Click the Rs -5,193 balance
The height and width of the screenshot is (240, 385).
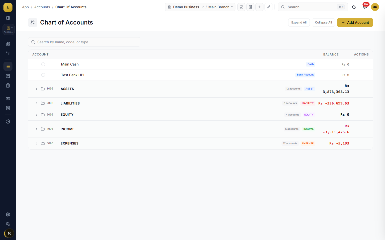click(339, 143)
